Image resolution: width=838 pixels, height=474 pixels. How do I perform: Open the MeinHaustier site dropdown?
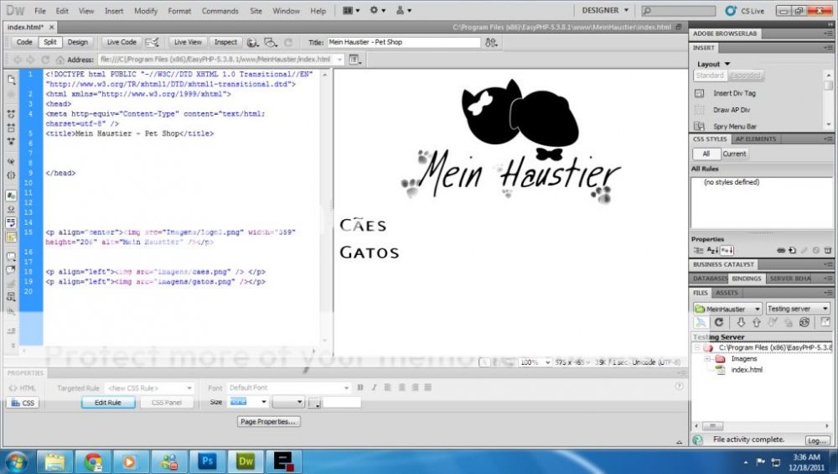pos(727,309)
